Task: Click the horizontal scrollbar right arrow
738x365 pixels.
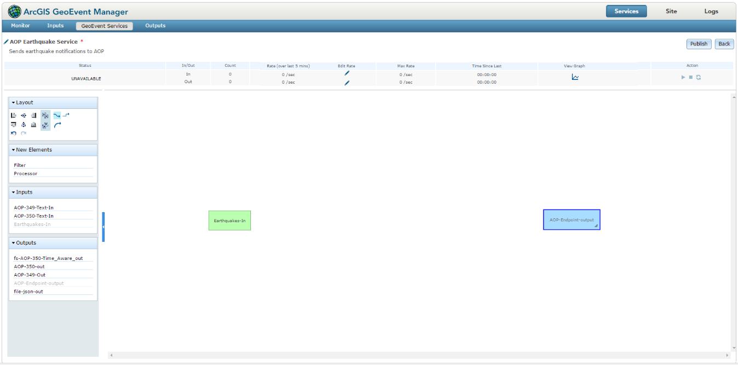Action: click(728, 355)
